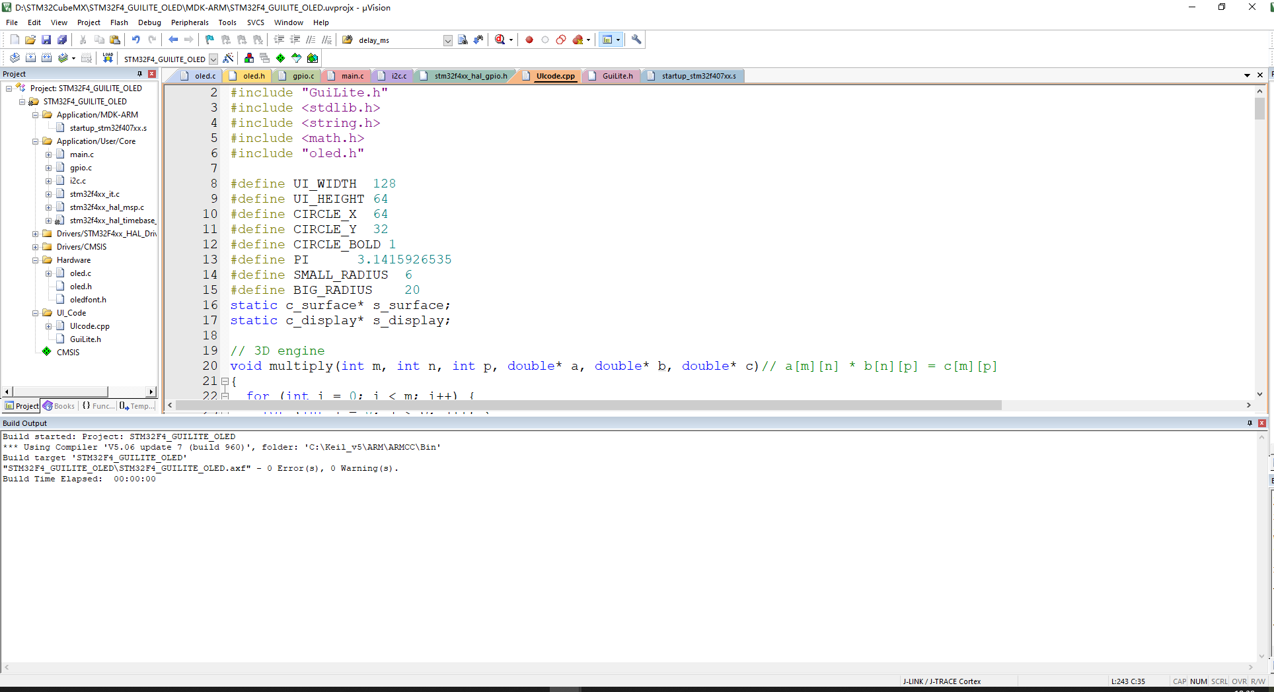Screen dimensions: 1274x692
Task: Toggle a bookmark with the flag icon
Action: [x=209, y=40]
